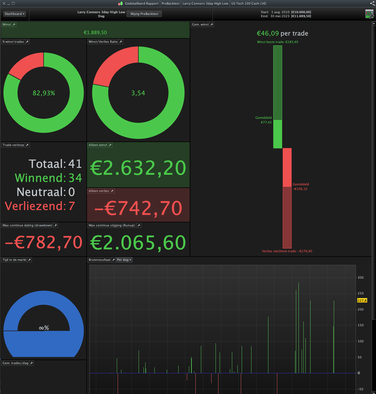
Task: Click the Brutoresultaat wrench icon
Action: (x=114, y=260)
